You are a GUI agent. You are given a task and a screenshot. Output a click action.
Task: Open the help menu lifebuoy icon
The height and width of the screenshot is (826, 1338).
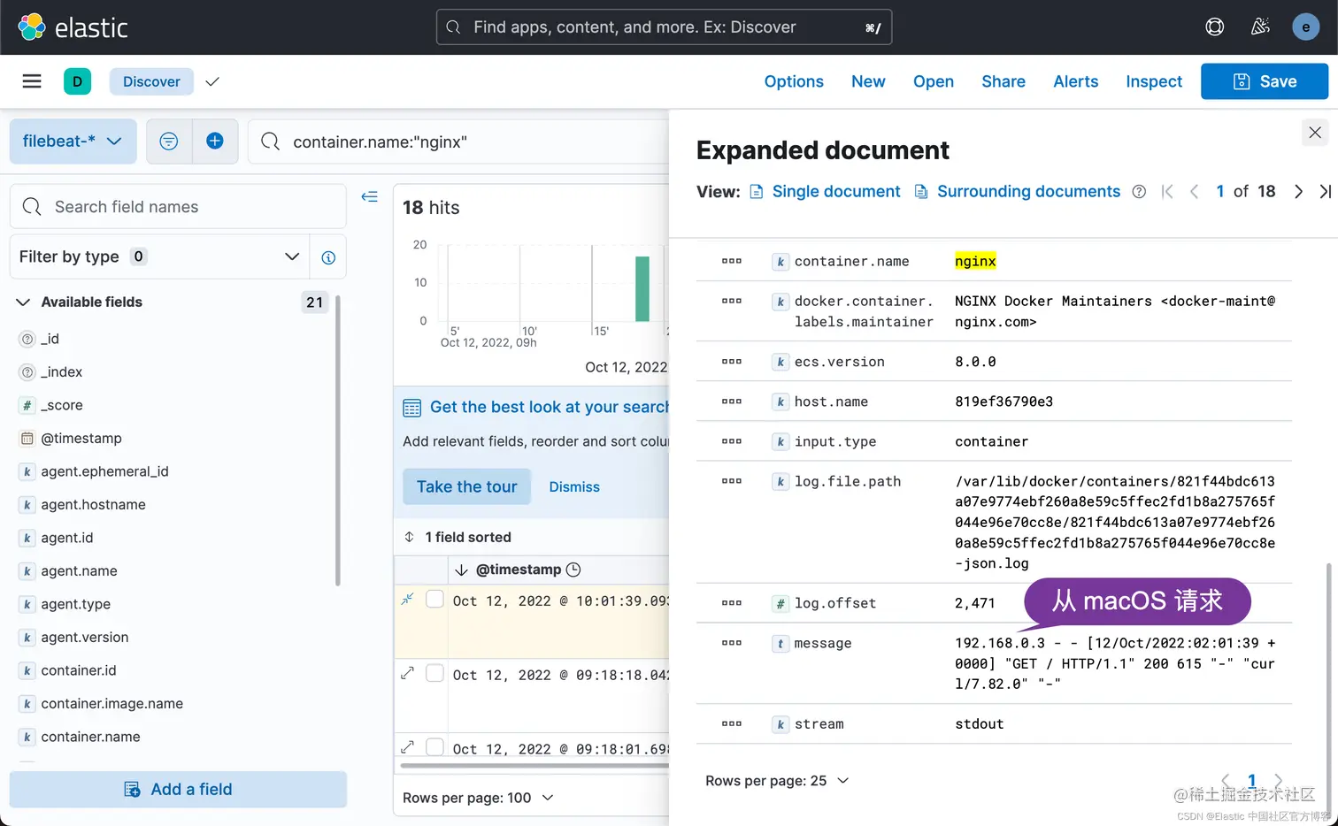click(1214, 27)
